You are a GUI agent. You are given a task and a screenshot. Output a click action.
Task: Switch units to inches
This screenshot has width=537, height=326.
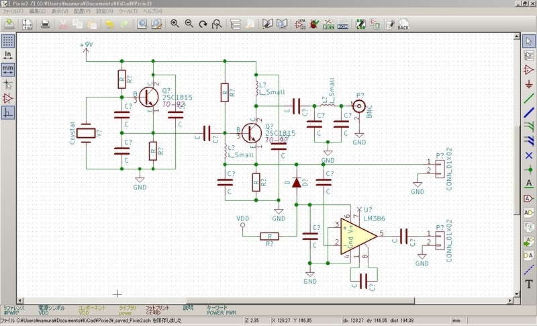click(8, 54)
